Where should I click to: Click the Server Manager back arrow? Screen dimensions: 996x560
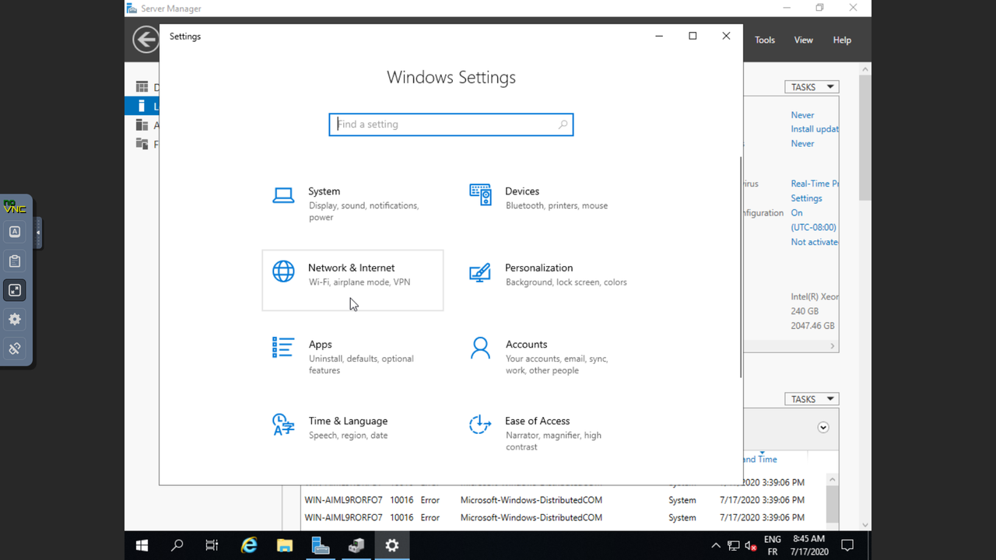[x=146, y=40]
